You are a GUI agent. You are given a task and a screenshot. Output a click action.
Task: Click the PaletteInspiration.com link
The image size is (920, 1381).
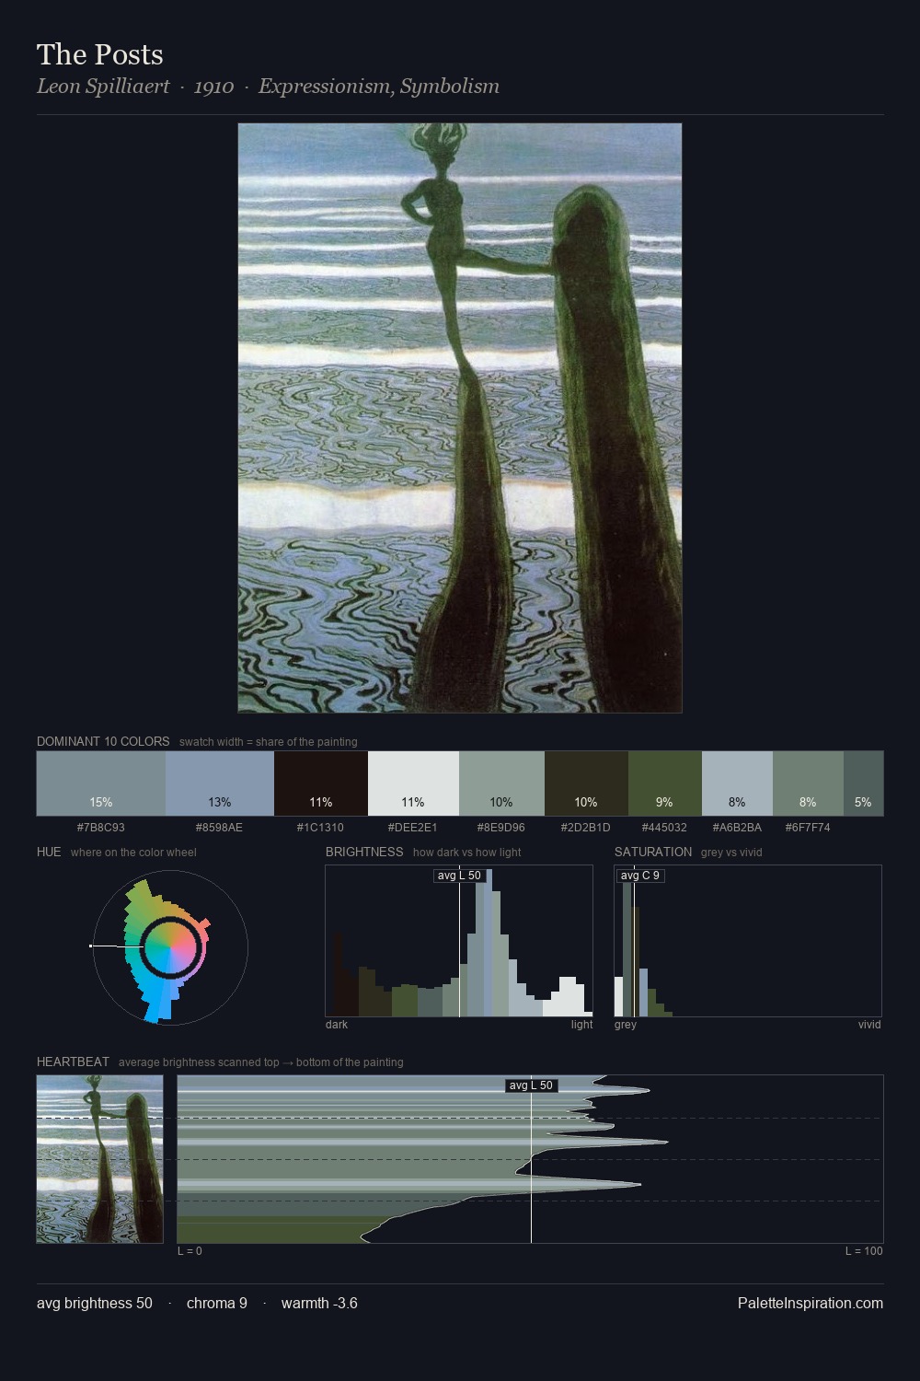(x=811, y=1303)
